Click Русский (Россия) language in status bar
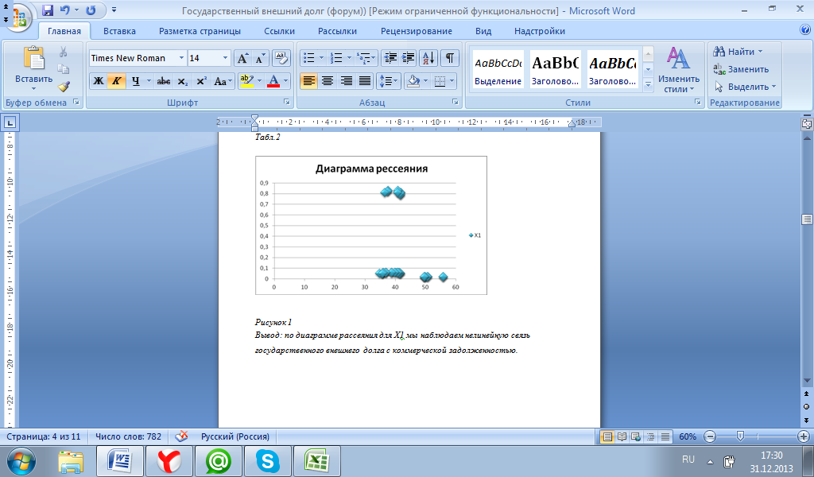814x477 pixels. click(235, 436)
